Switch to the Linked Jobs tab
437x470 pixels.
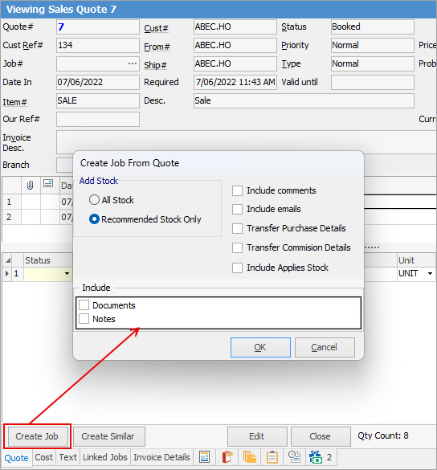[x=105, y=457]
